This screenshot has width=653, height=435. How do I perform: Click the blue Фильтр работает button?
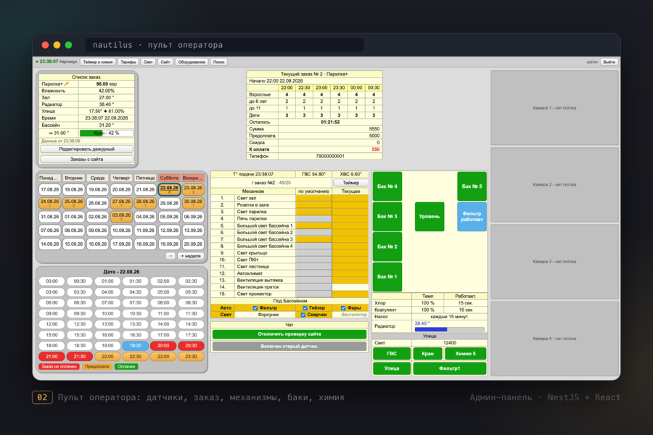click(x=472, y=217)
